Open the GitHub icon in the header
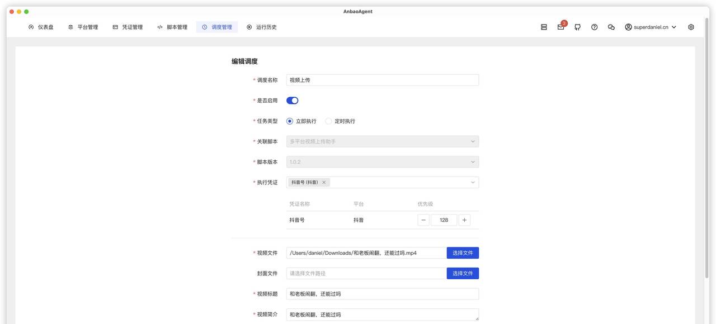Image resolution: width=716 pixels, height=324 pixels. coord(577,26)
